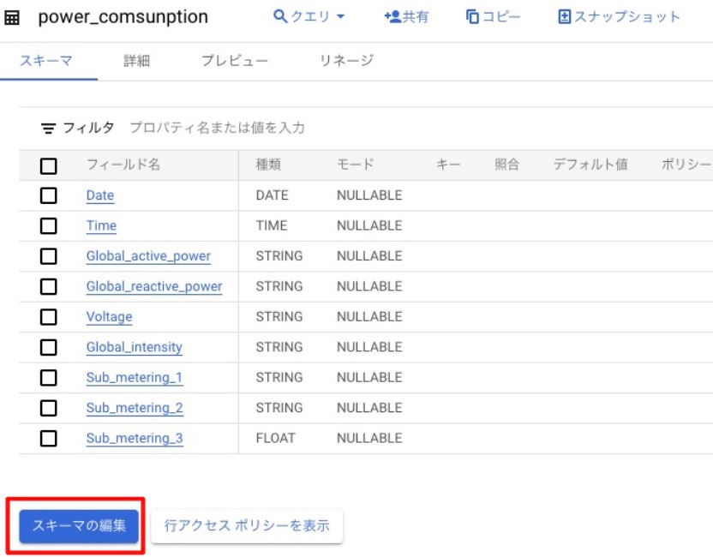Check the Global_reactive_power row checkbox
Image resolution: width=713 pixels, height=557 pixels.
(x=49, y=287)
